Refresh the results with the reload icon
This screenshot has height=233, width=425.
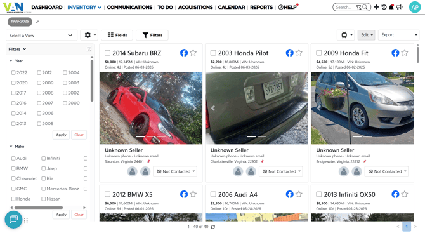coord(213,227)
